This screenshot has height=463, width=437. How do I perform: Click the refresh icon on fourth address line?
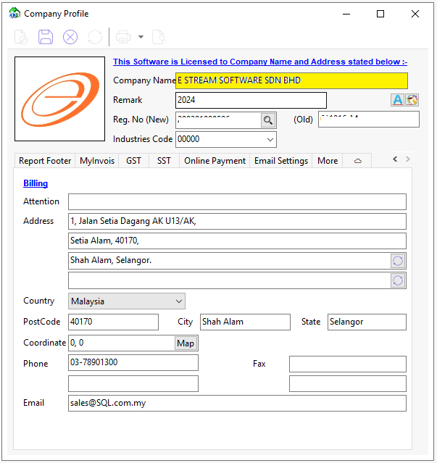click(x=397, y=280)
